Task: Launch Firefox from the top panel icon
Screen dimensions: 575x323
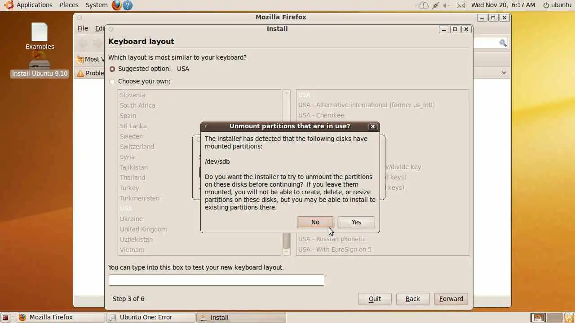Action: [x=117, y=5]
